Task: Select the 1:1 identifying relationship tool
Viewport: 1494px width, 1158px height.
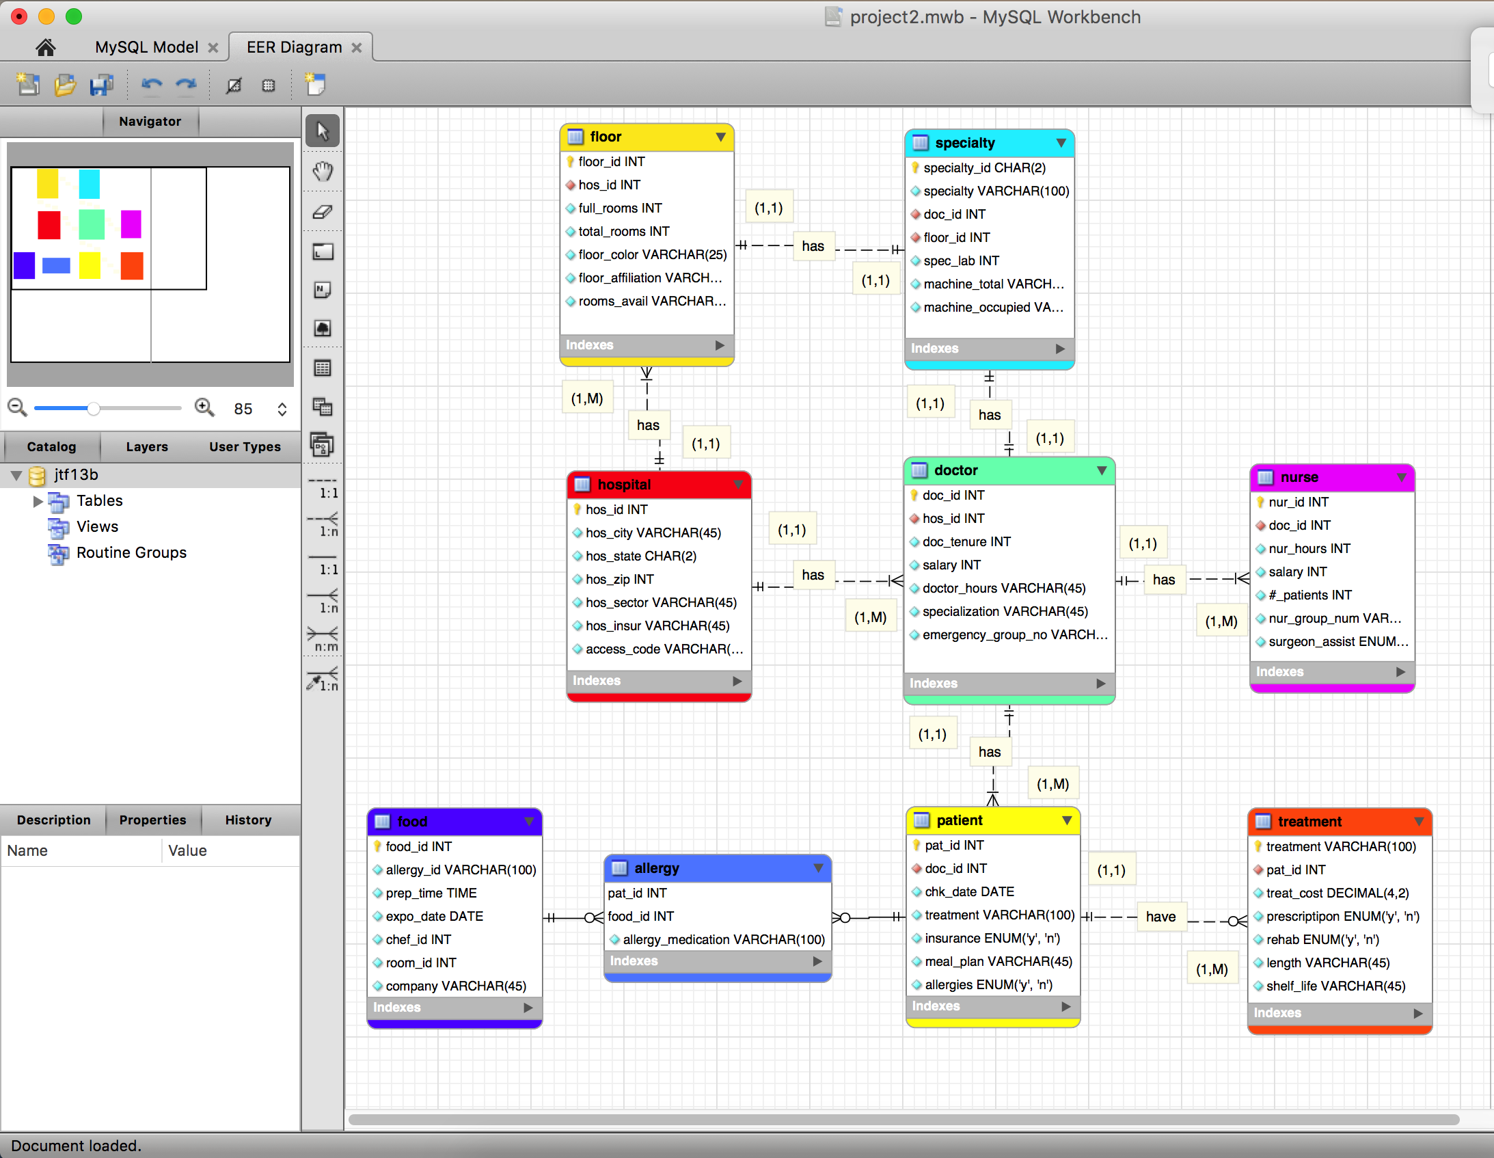Action: point(322,565)
